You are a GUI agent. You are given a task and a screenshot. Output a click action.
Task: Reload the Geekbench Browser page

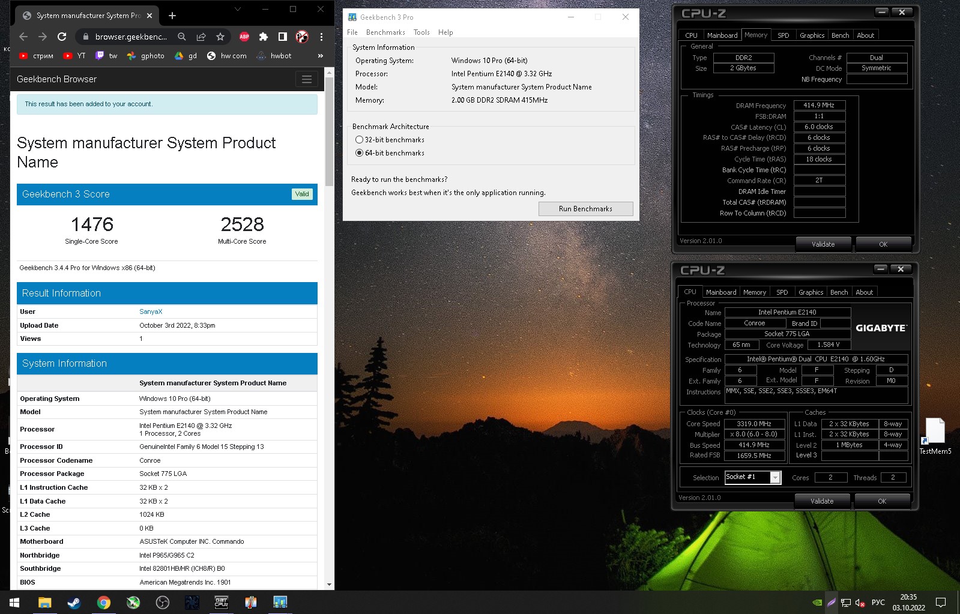pyautogui.click(x=62, y=37)
